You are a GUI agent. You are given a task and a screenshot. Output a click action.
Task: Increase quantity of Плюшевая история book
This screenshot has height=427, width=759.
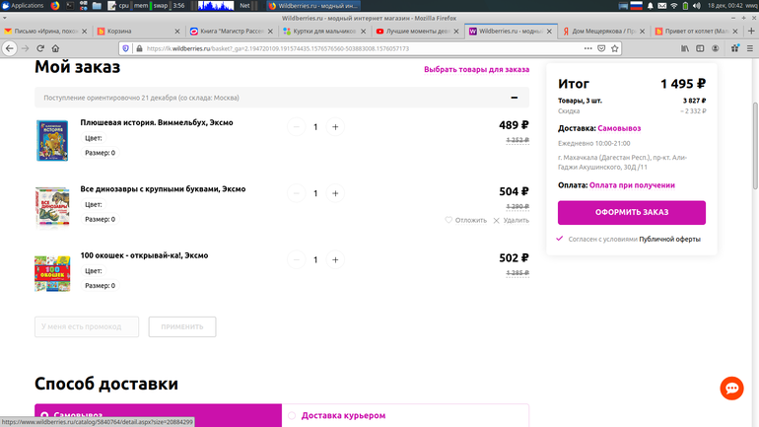[x=335, y=126]
